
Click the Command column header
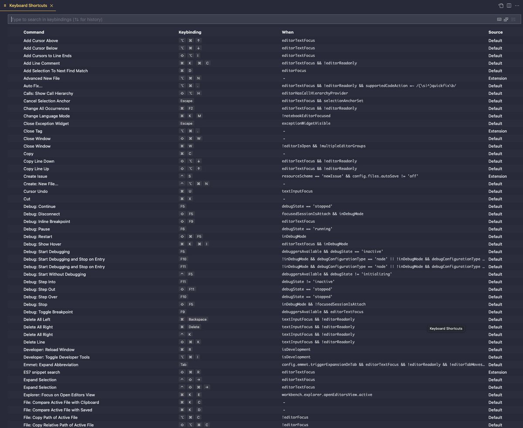click(34, 32)
